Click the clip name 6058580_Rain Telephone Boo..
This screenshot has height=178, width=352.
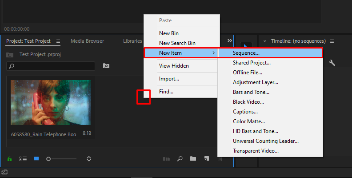click(x=45, y=134)
